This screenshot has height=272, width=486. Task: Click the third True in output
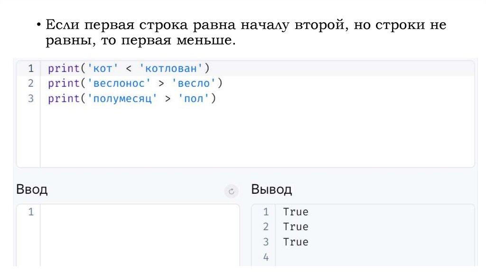click(x=295, y=242)
